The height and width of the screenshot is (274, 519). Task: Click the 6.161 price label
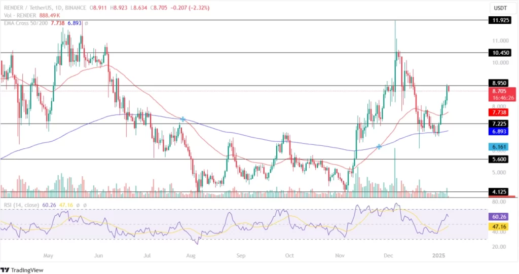(499, 146)
